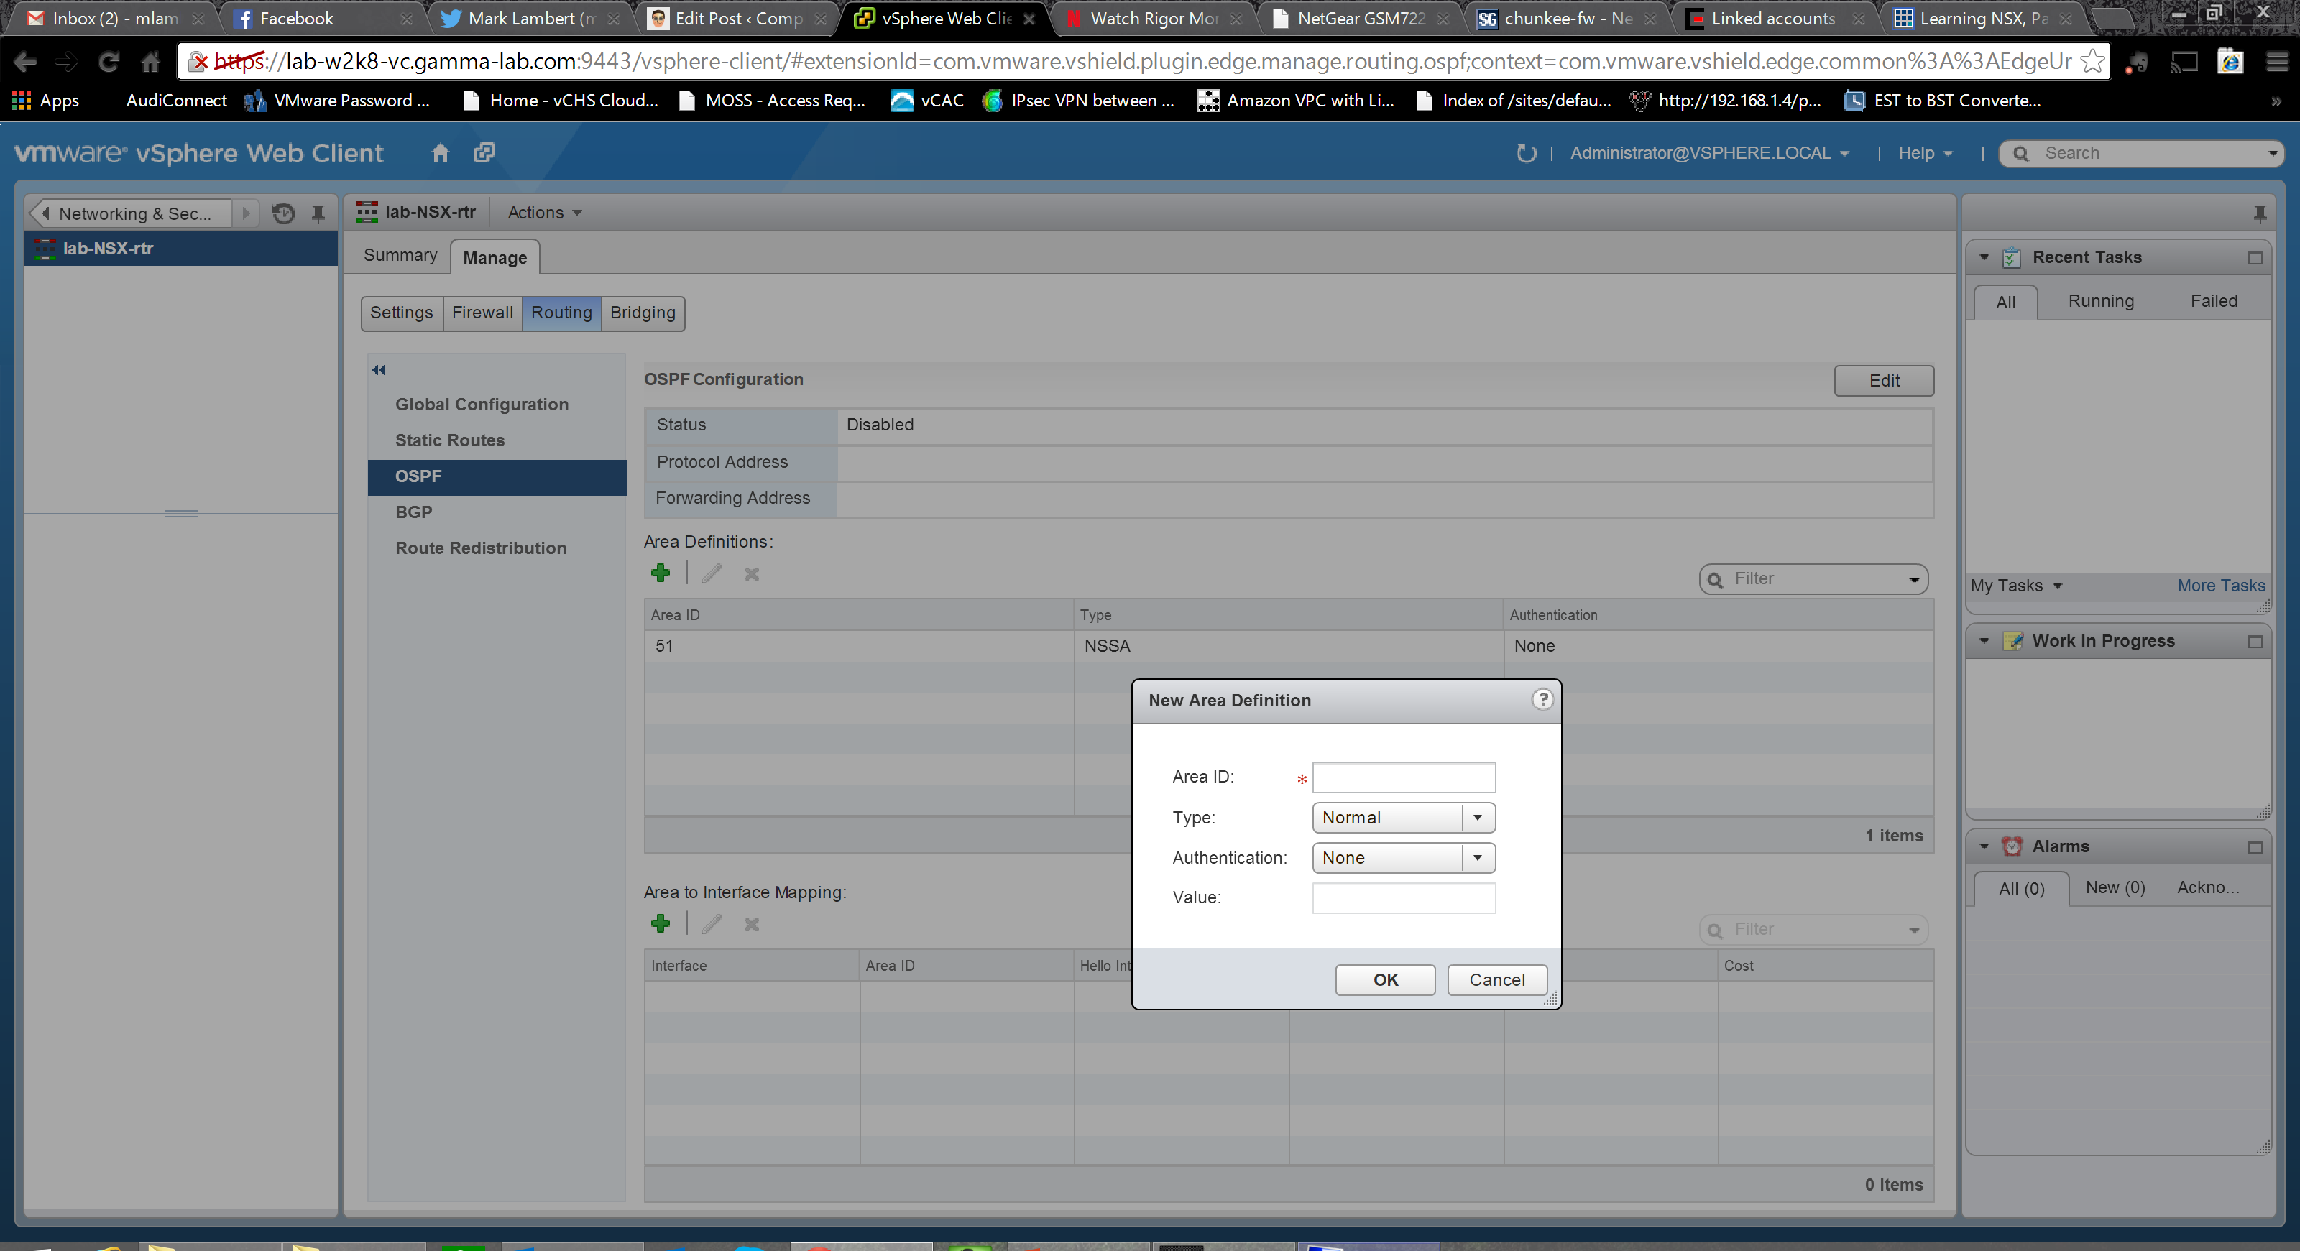Collapse the Alarms panel
Image resolution: width=2300 pixels, height=1251 pixels.
(x=1984, y=846)
